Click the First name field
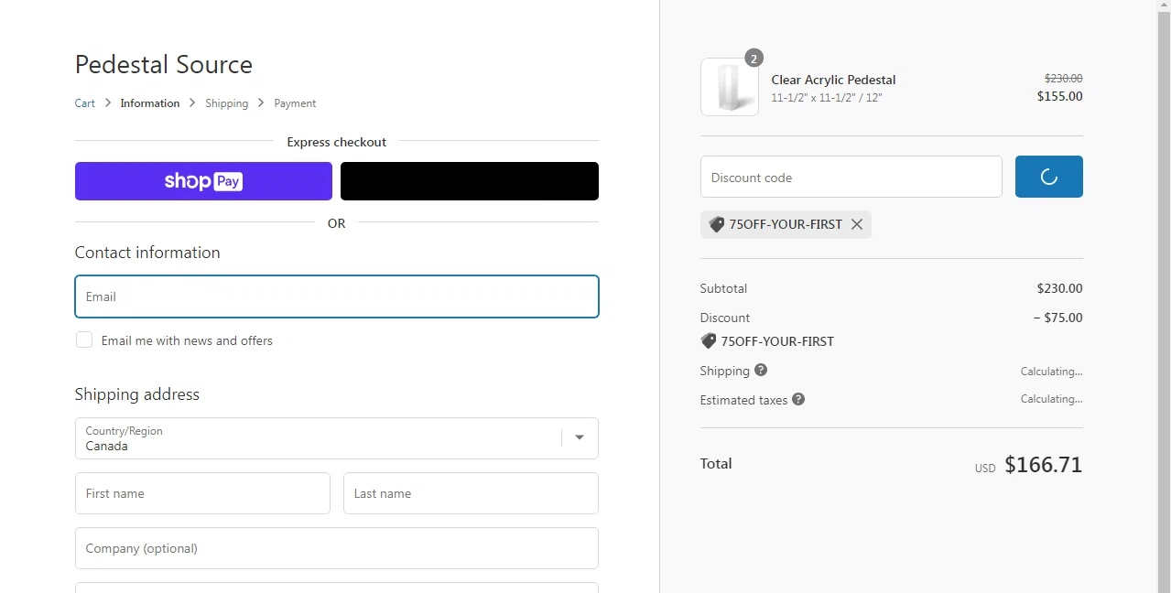 (x=202, y=493)
